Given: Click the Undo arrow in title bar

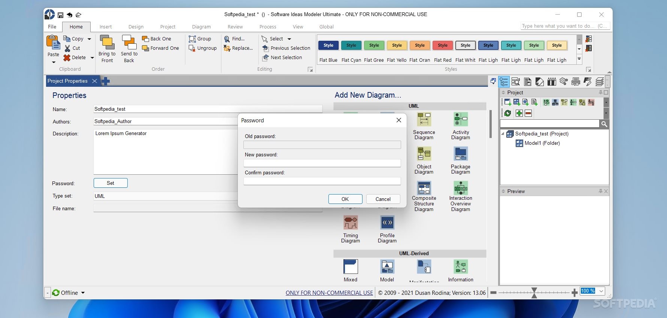Looking at the screenshot, I should (69, 15).
